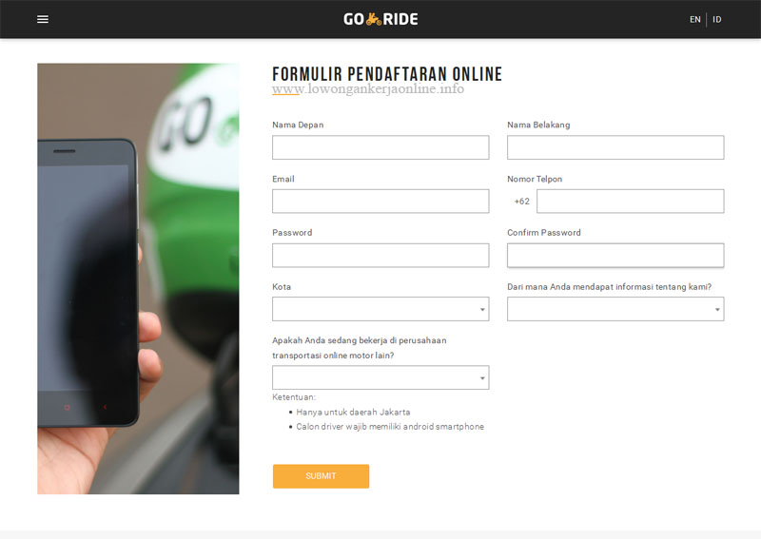
Task: Click the arrow of the information-source select
Action: click(x=717, y=310)
